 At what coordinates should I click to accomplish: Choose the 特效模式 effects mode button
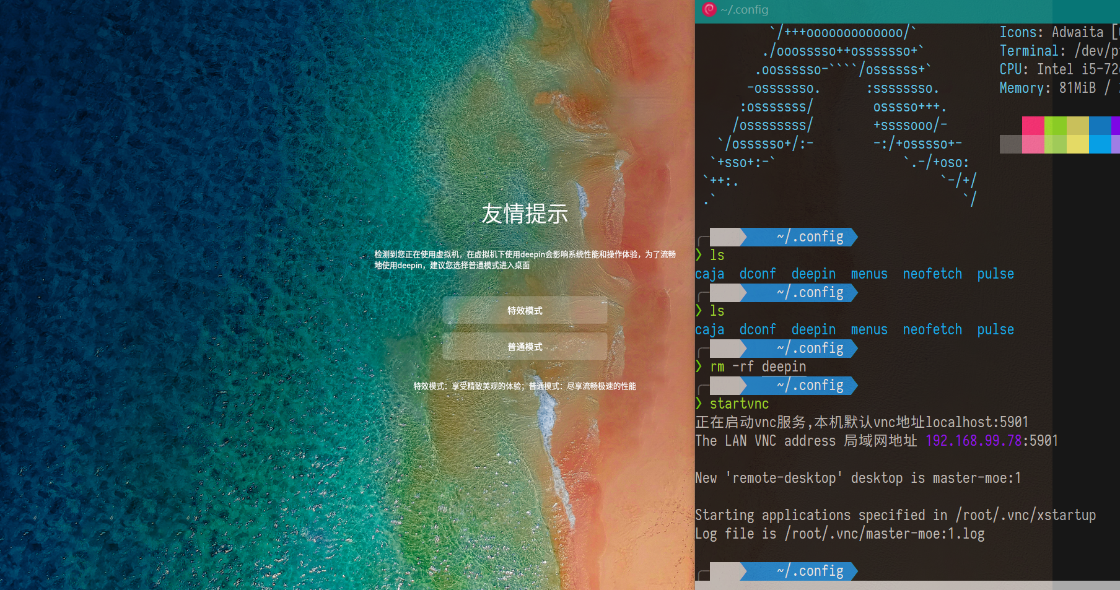(x=525, y=310)
